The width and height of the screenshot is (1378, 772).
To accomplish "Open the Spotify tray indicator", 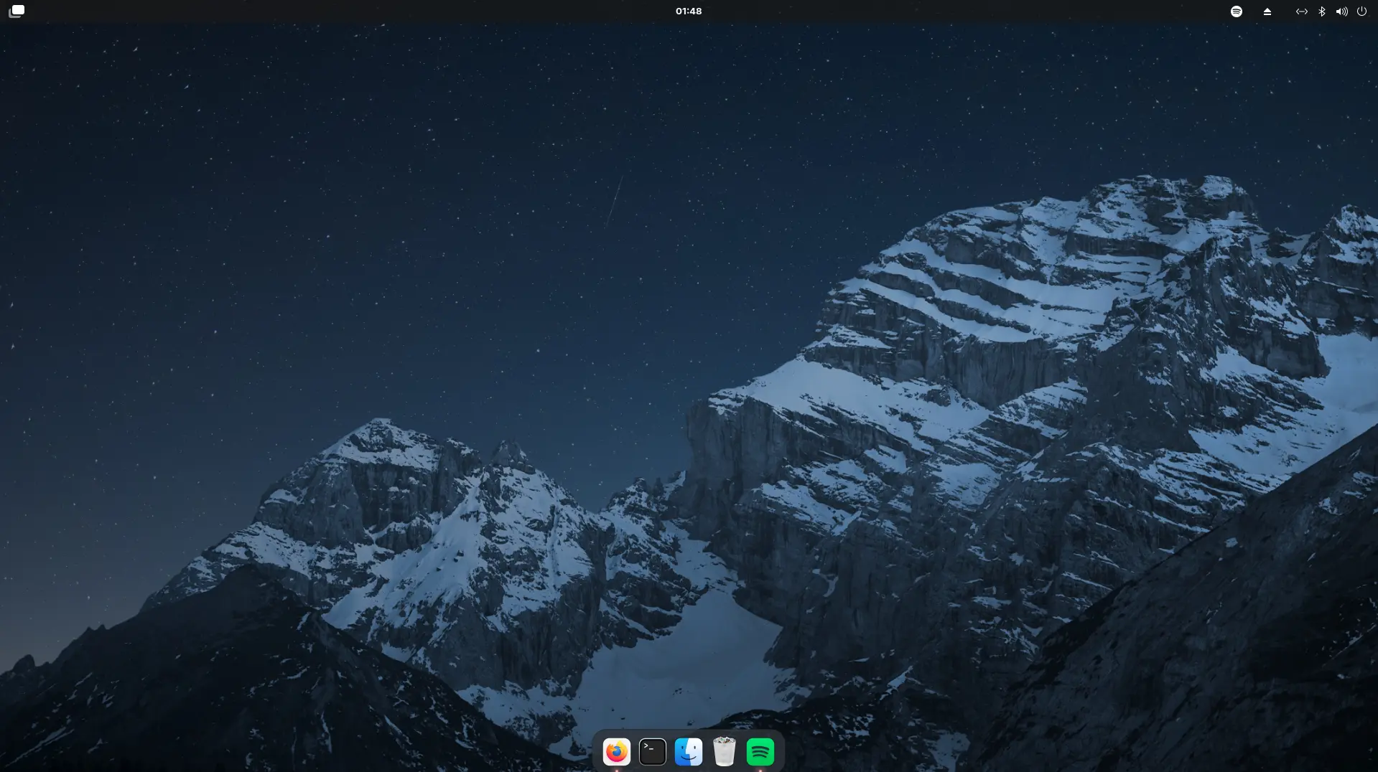I will (x=1236, y=11).
